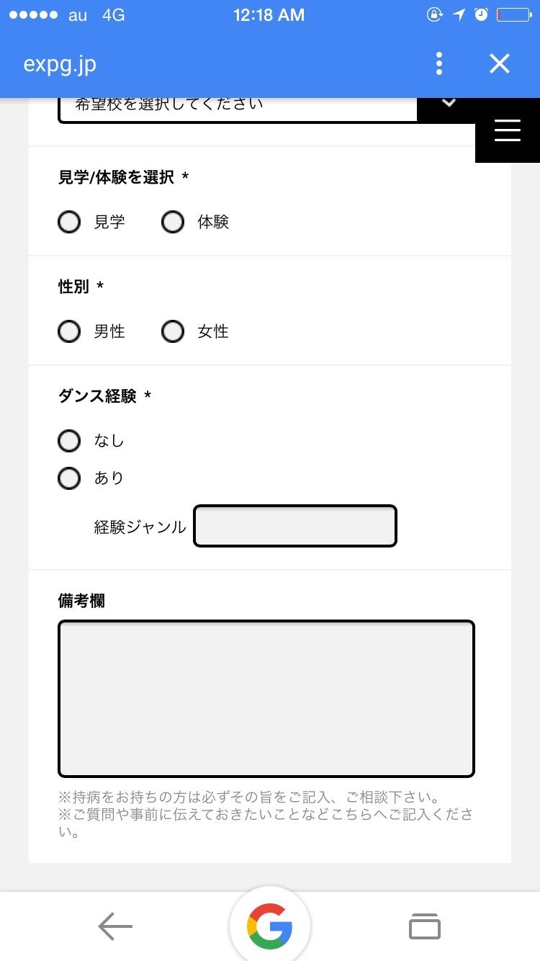Tap the expg.jp address title
This screenshot has height=961, width=540.
tap(60, 64)
